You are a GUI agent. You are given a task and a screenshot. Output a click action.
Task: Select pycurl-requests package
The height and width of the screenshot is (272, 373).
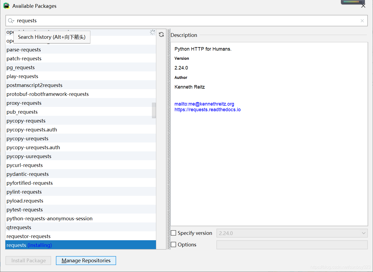pos(81,165)
